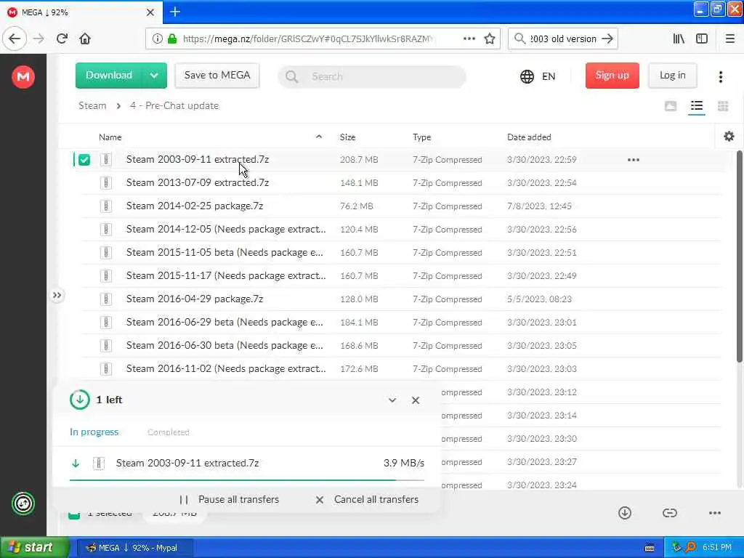This screenshot has height=558, width=744.
Task: Focus the MEGA Search field
Action: click(372, 76)
